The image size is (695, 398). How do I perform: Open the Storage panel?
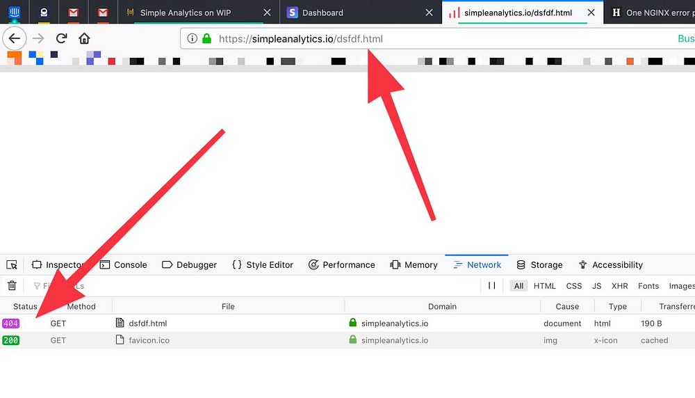click(539, 265)
